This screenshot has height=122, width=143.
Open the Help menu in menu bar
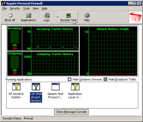[45, 8]
